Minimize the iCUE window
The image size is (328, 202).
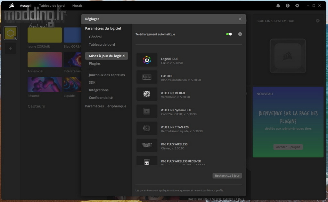pyautogui.click(x=308, y=6)
